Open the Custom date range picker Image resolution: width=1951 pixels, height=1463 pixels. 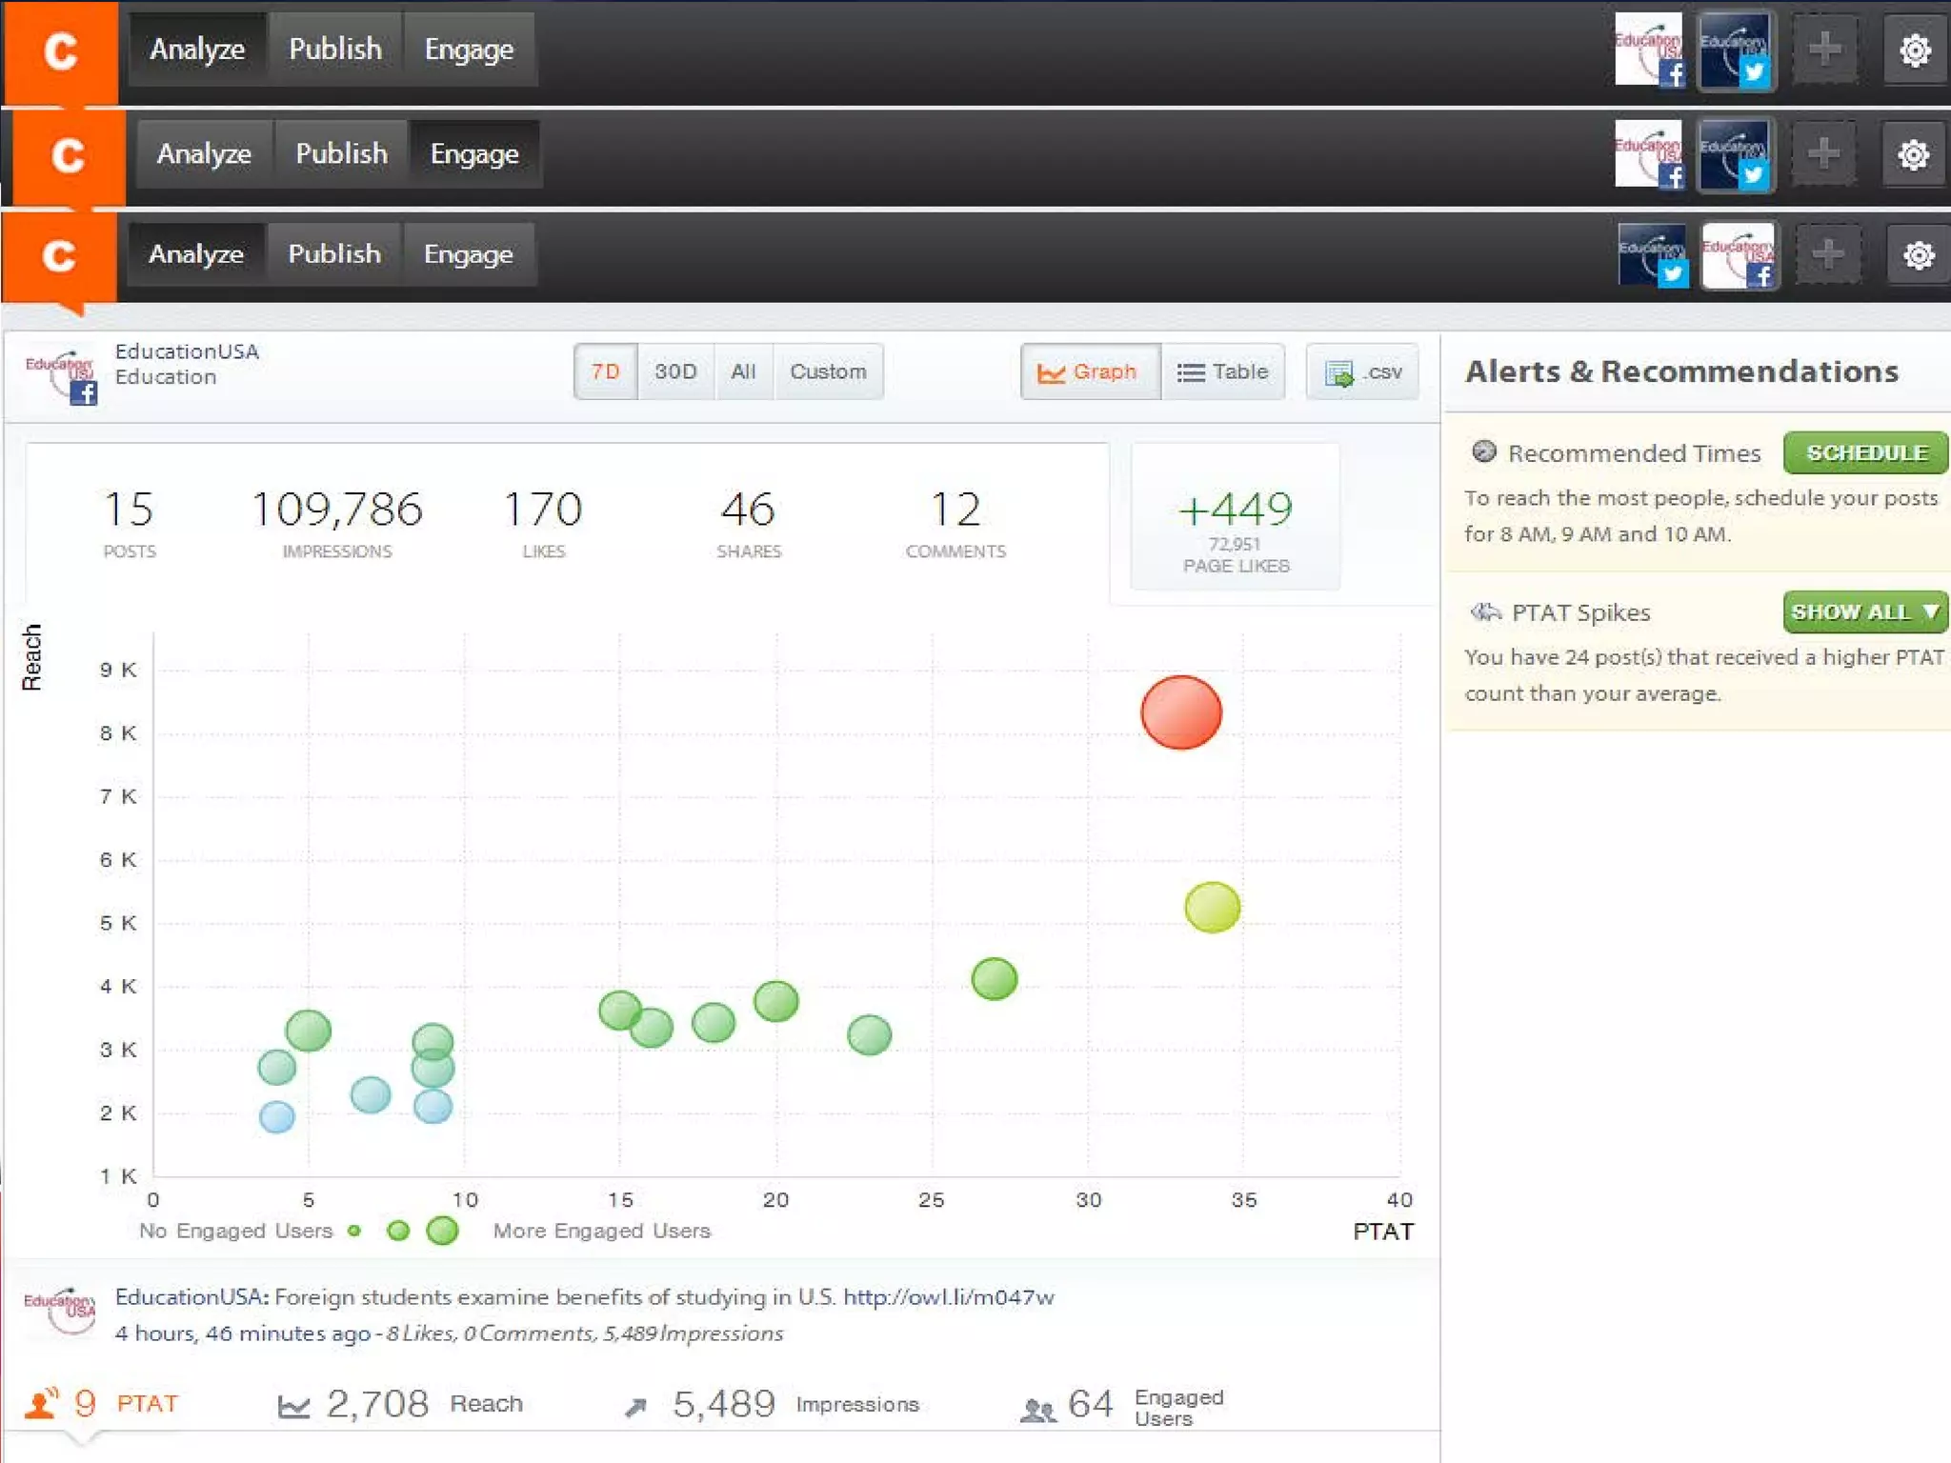[x=828, y=371]
